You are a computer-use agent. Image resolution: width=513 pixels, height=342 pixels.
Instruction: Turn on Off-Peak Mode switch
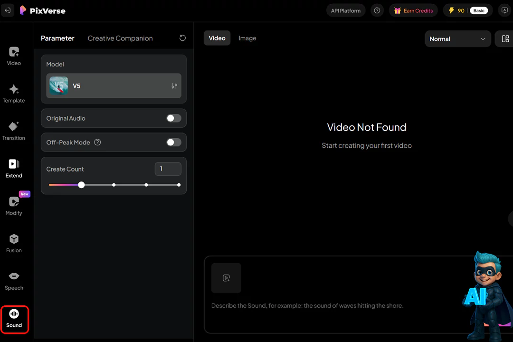tap(174, 142)
